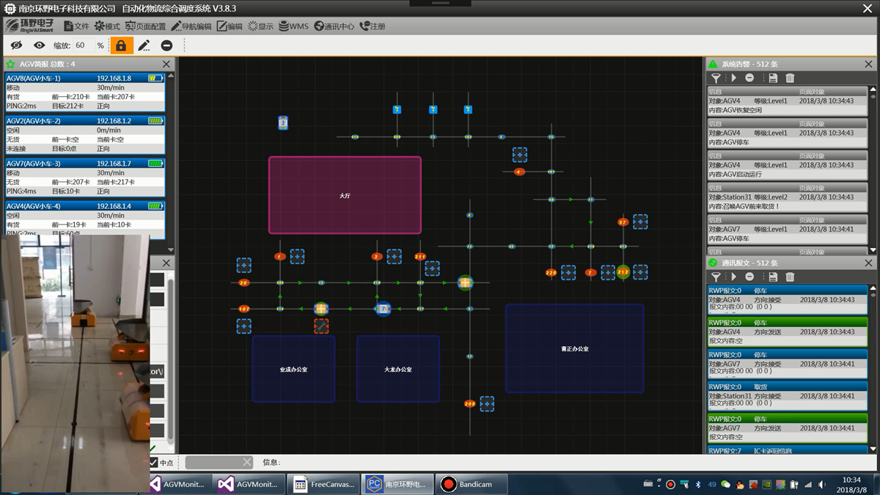Click the filter funnel icon in 系统告警 panel
The image size is (880, 495).
coord(716,78)
